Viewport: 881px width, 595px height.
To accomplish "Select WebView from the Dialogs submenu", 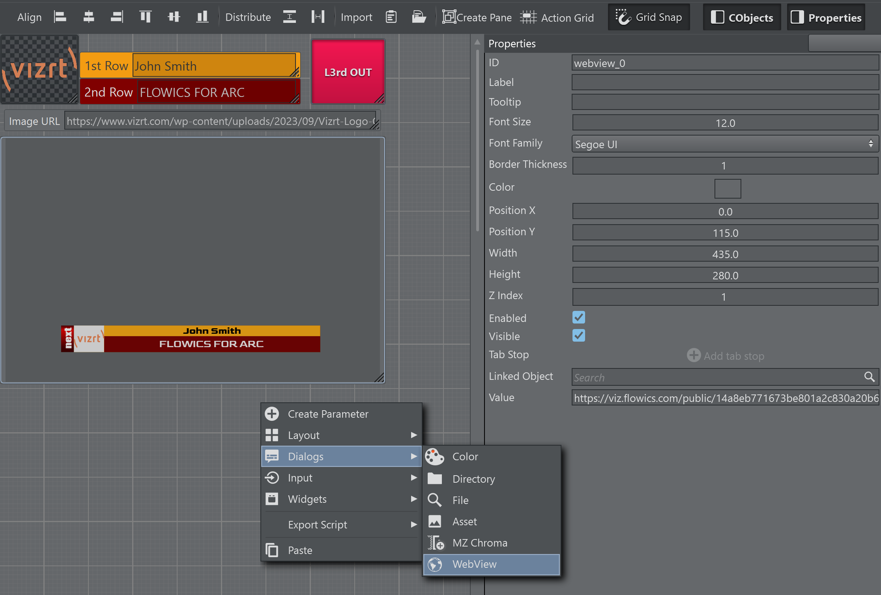I will tap(491, 564).
